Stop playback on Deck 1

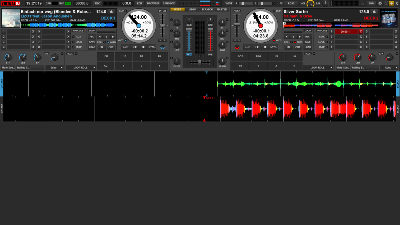pyautogui.click(x=143, y=47)
